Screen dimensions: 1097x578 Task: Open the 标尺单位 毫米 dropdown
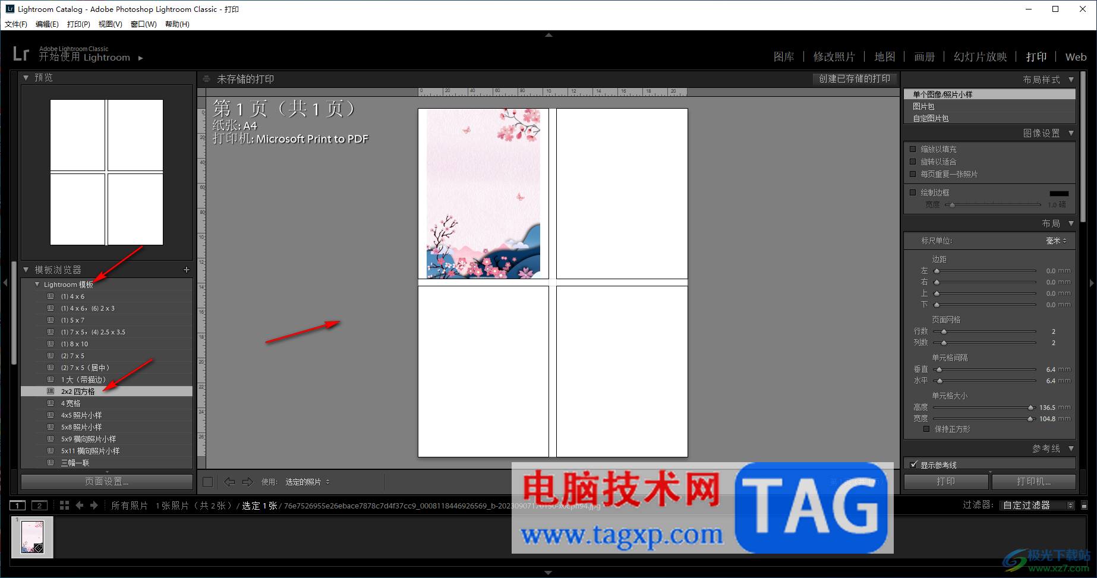click(1057, 241)
